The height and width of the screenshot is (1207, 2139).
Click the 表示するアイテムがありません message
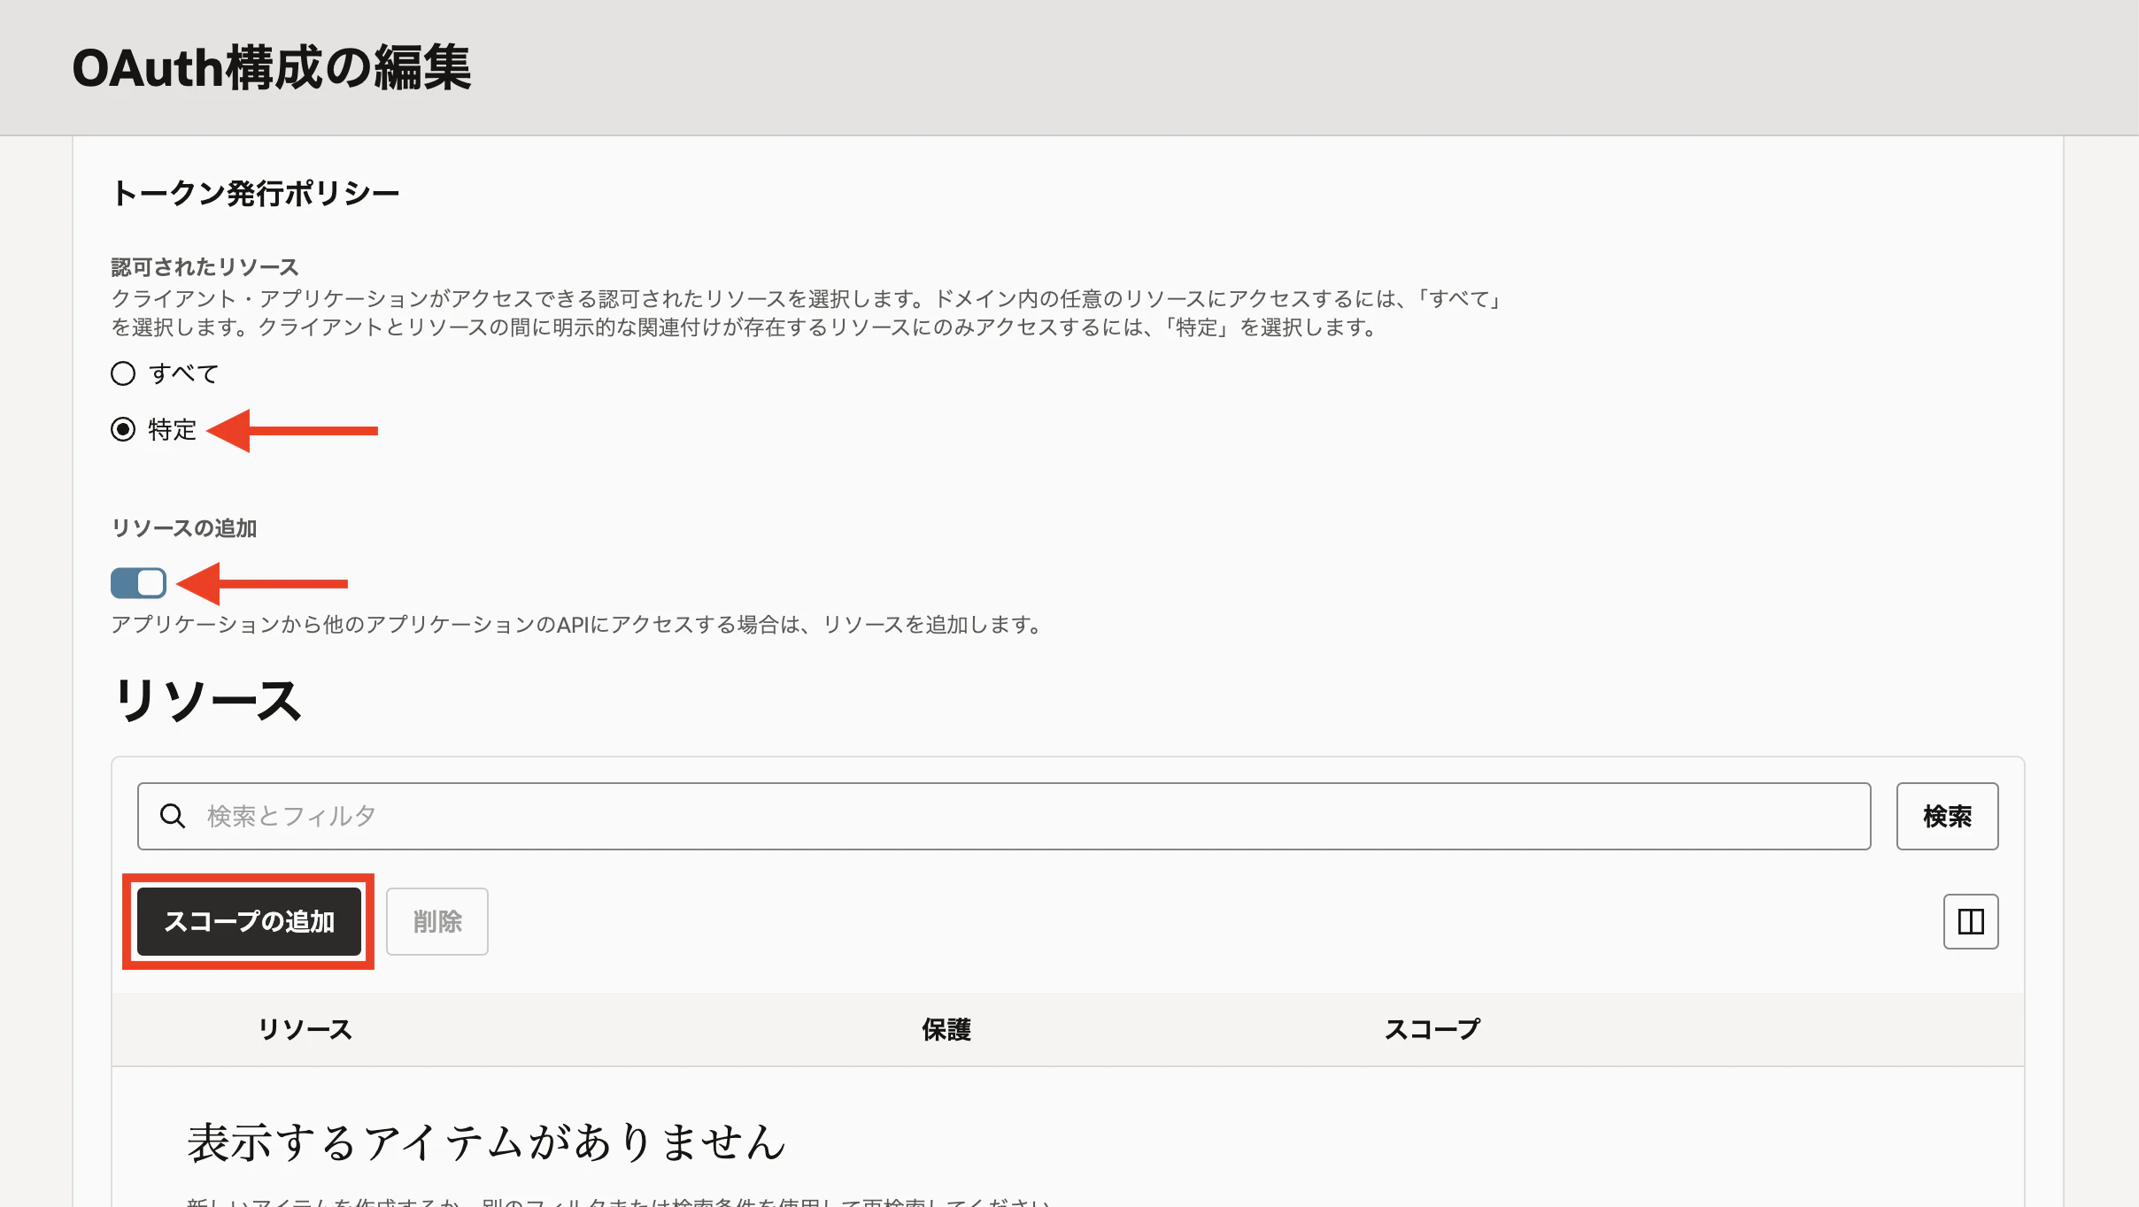click(x=486, y=1142)
